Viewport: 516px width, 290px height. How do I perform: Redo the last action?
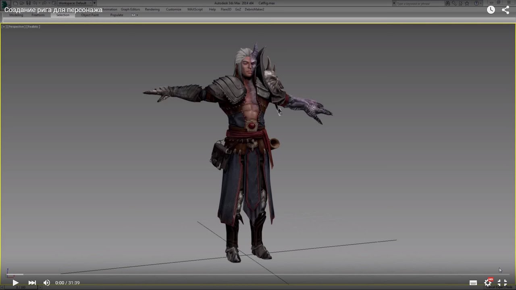44,3
